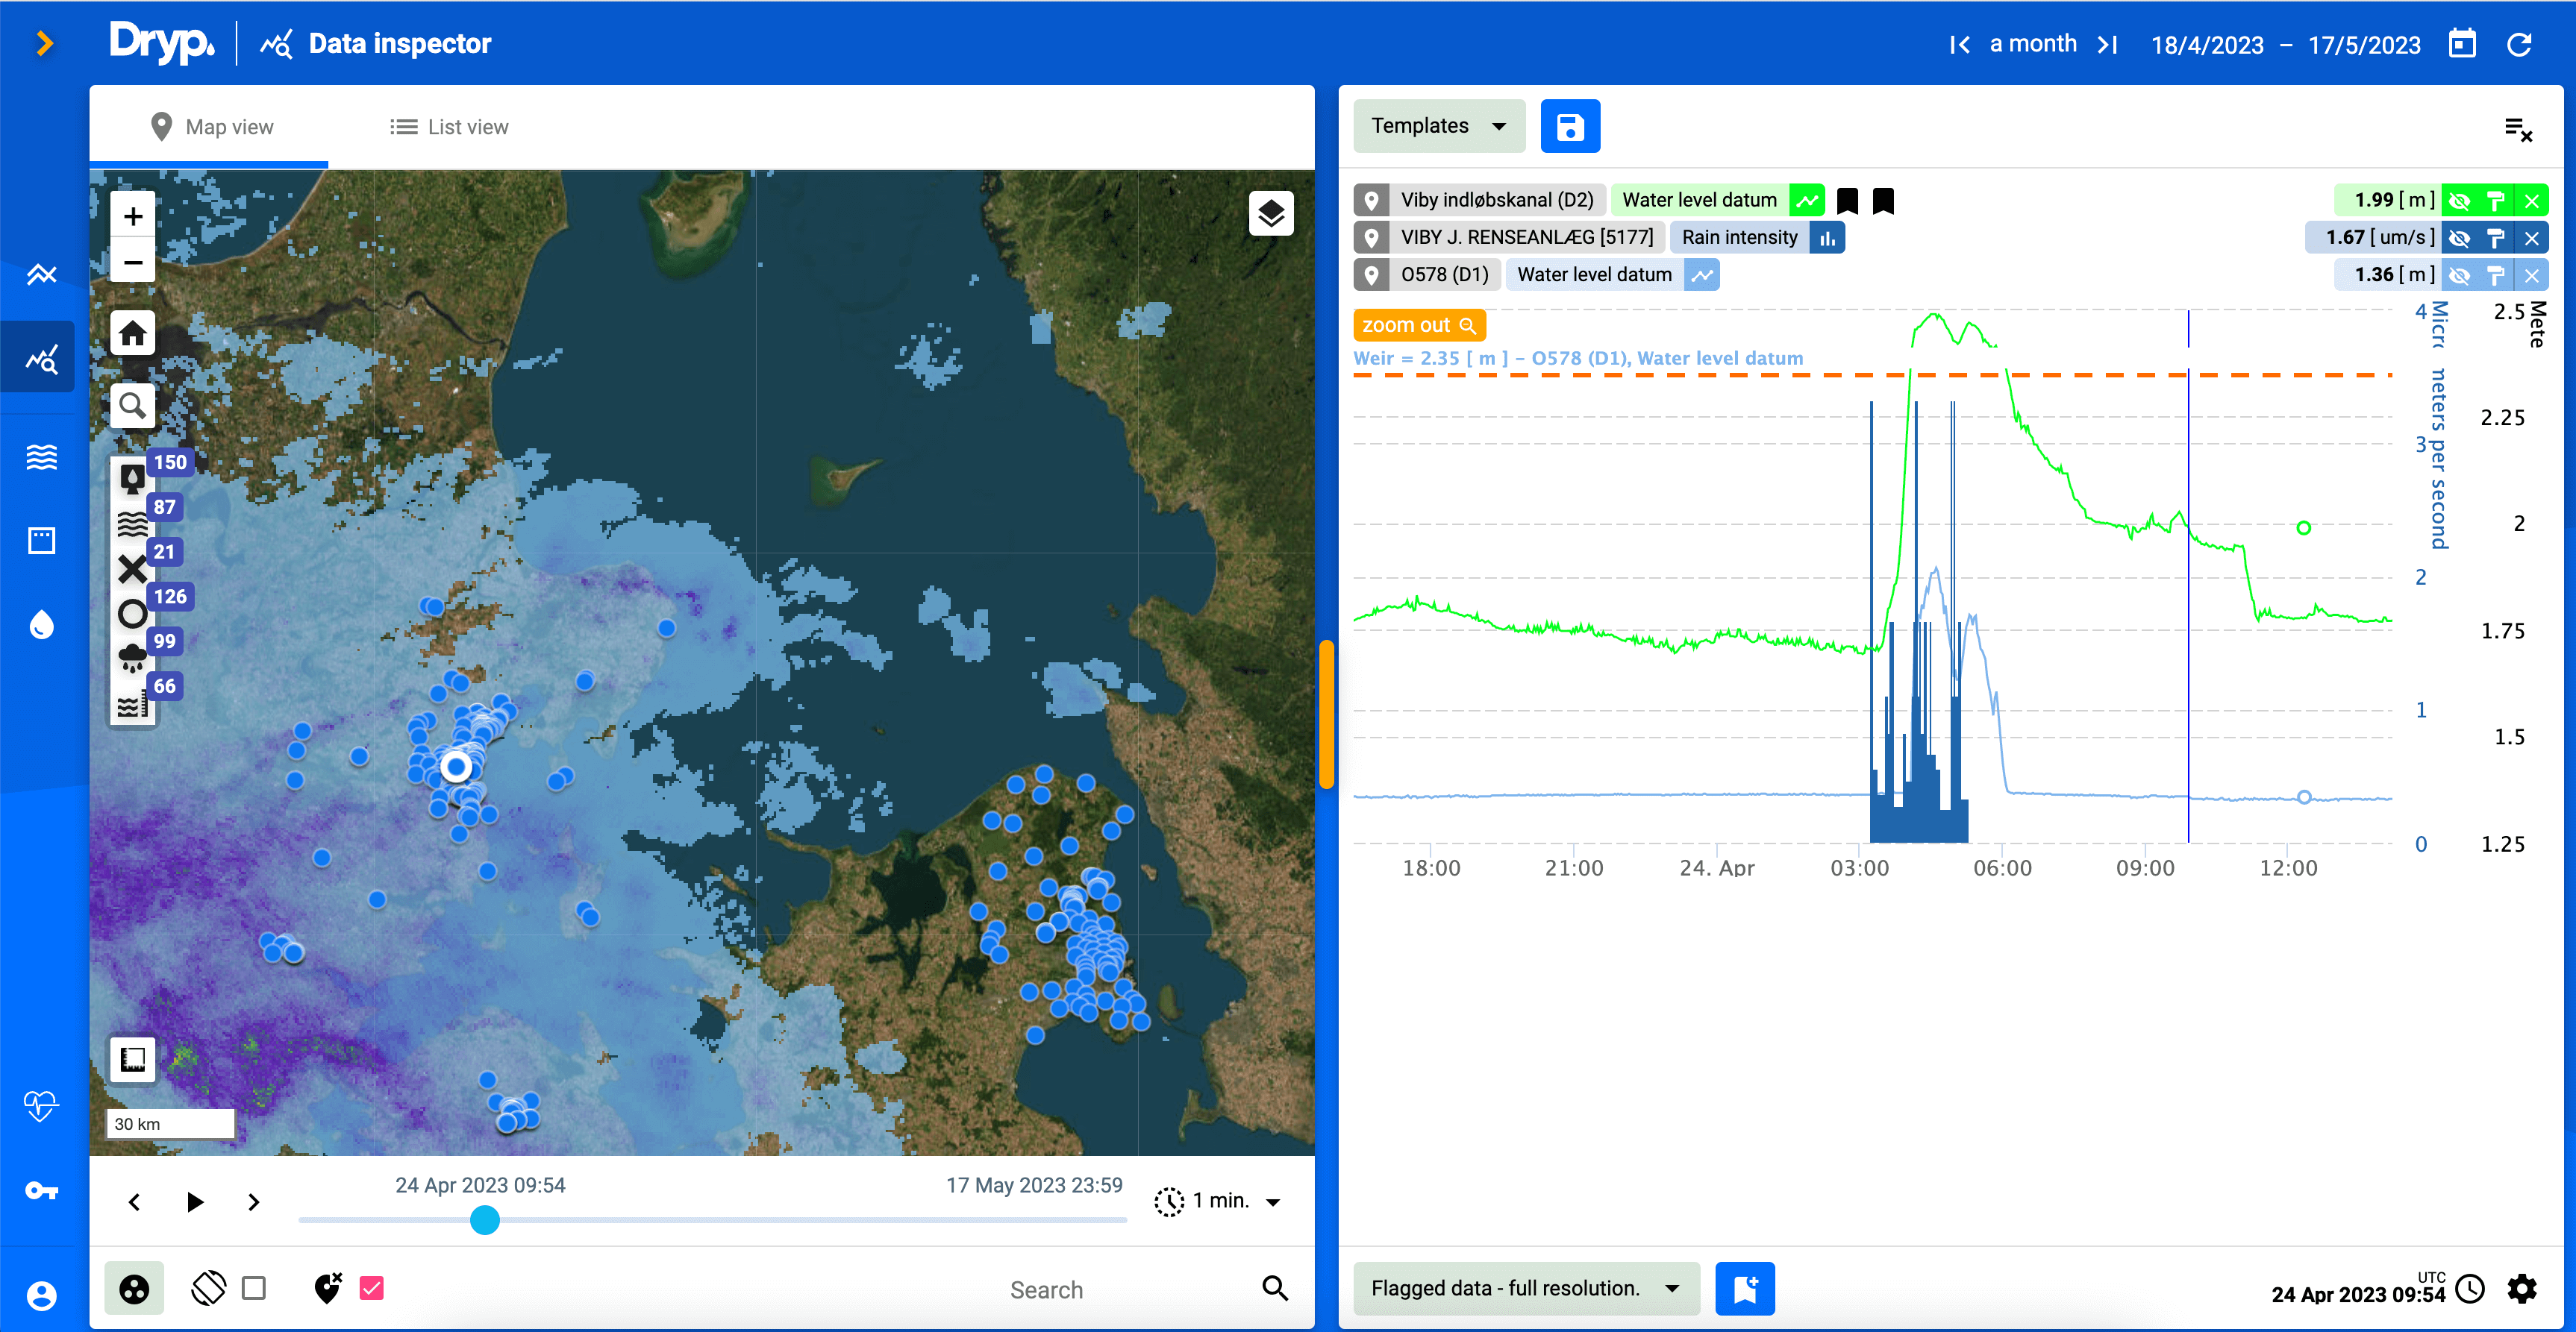The width and height of the screenshot is (2576, 1332).
Task: Click the UTC clock icon
Action: coord(2470,1289)
